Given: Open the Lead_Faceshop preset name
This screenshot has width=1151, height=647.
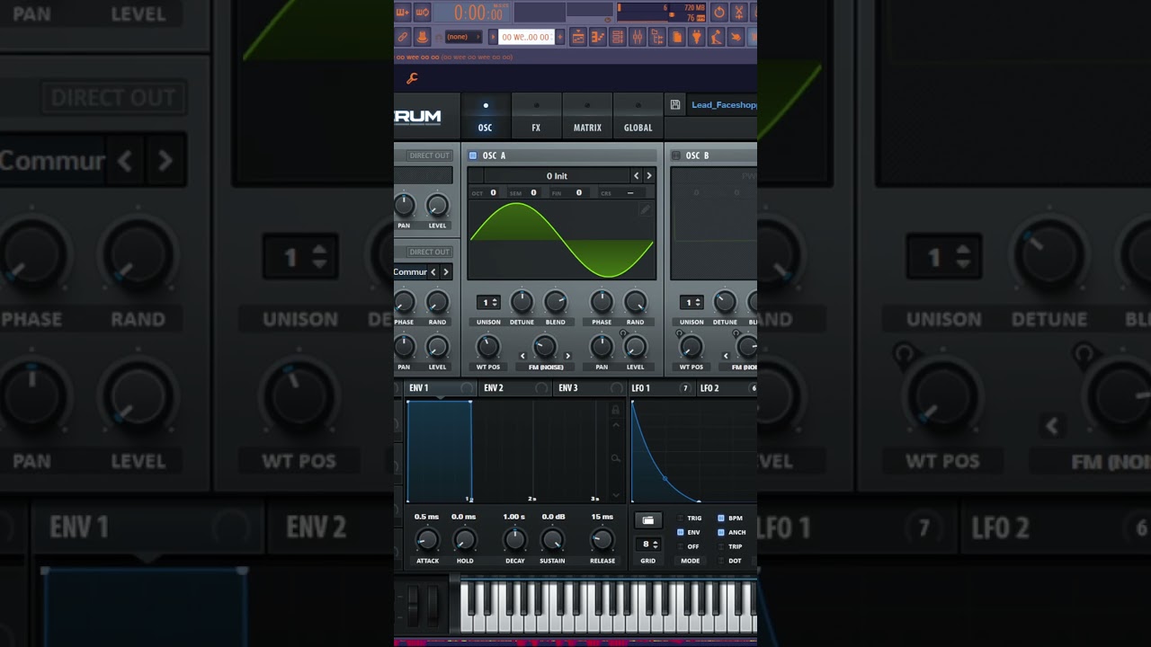Looking at the screenshot, I should [x=723, y=105].
